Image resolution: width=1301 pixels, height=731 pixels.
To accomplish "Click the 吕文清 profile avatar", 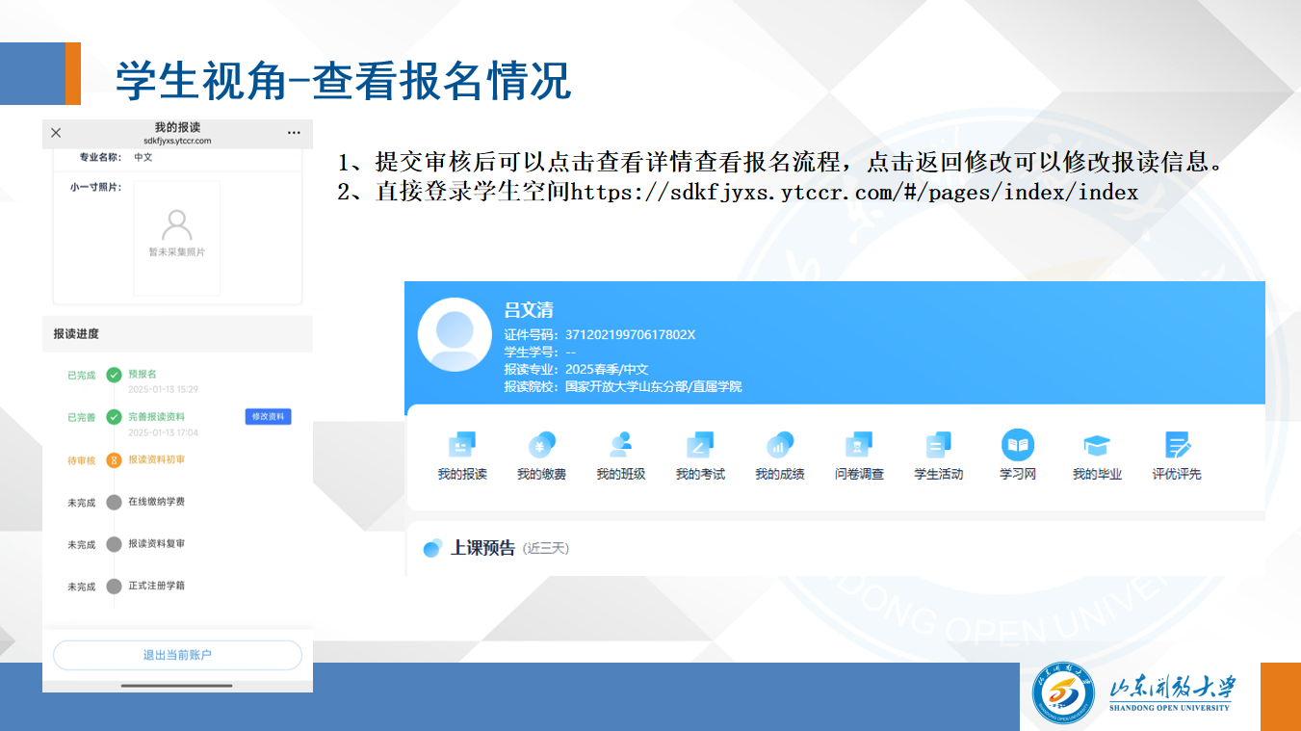I will point(455,334).
